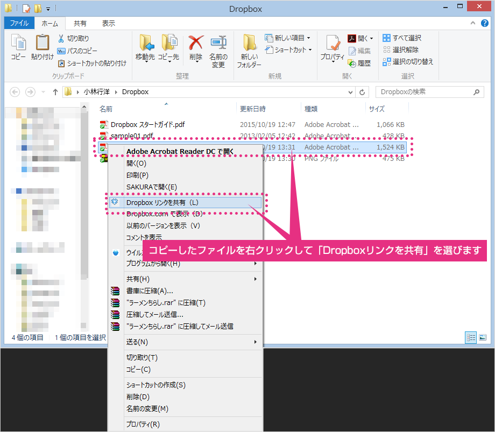Image resolution: width=495 pixels, height=432 pixels.
Task: Click the Forward navigation arrow
Action: (30, 92)
